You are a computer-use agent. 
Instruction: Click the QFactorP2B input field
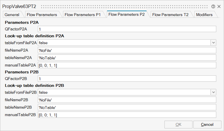click(x=127, y=79)
